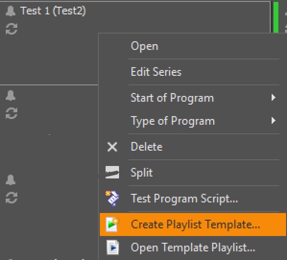
Task: Click the repeat arrows icon under Test 1
Action: point(12,29)
